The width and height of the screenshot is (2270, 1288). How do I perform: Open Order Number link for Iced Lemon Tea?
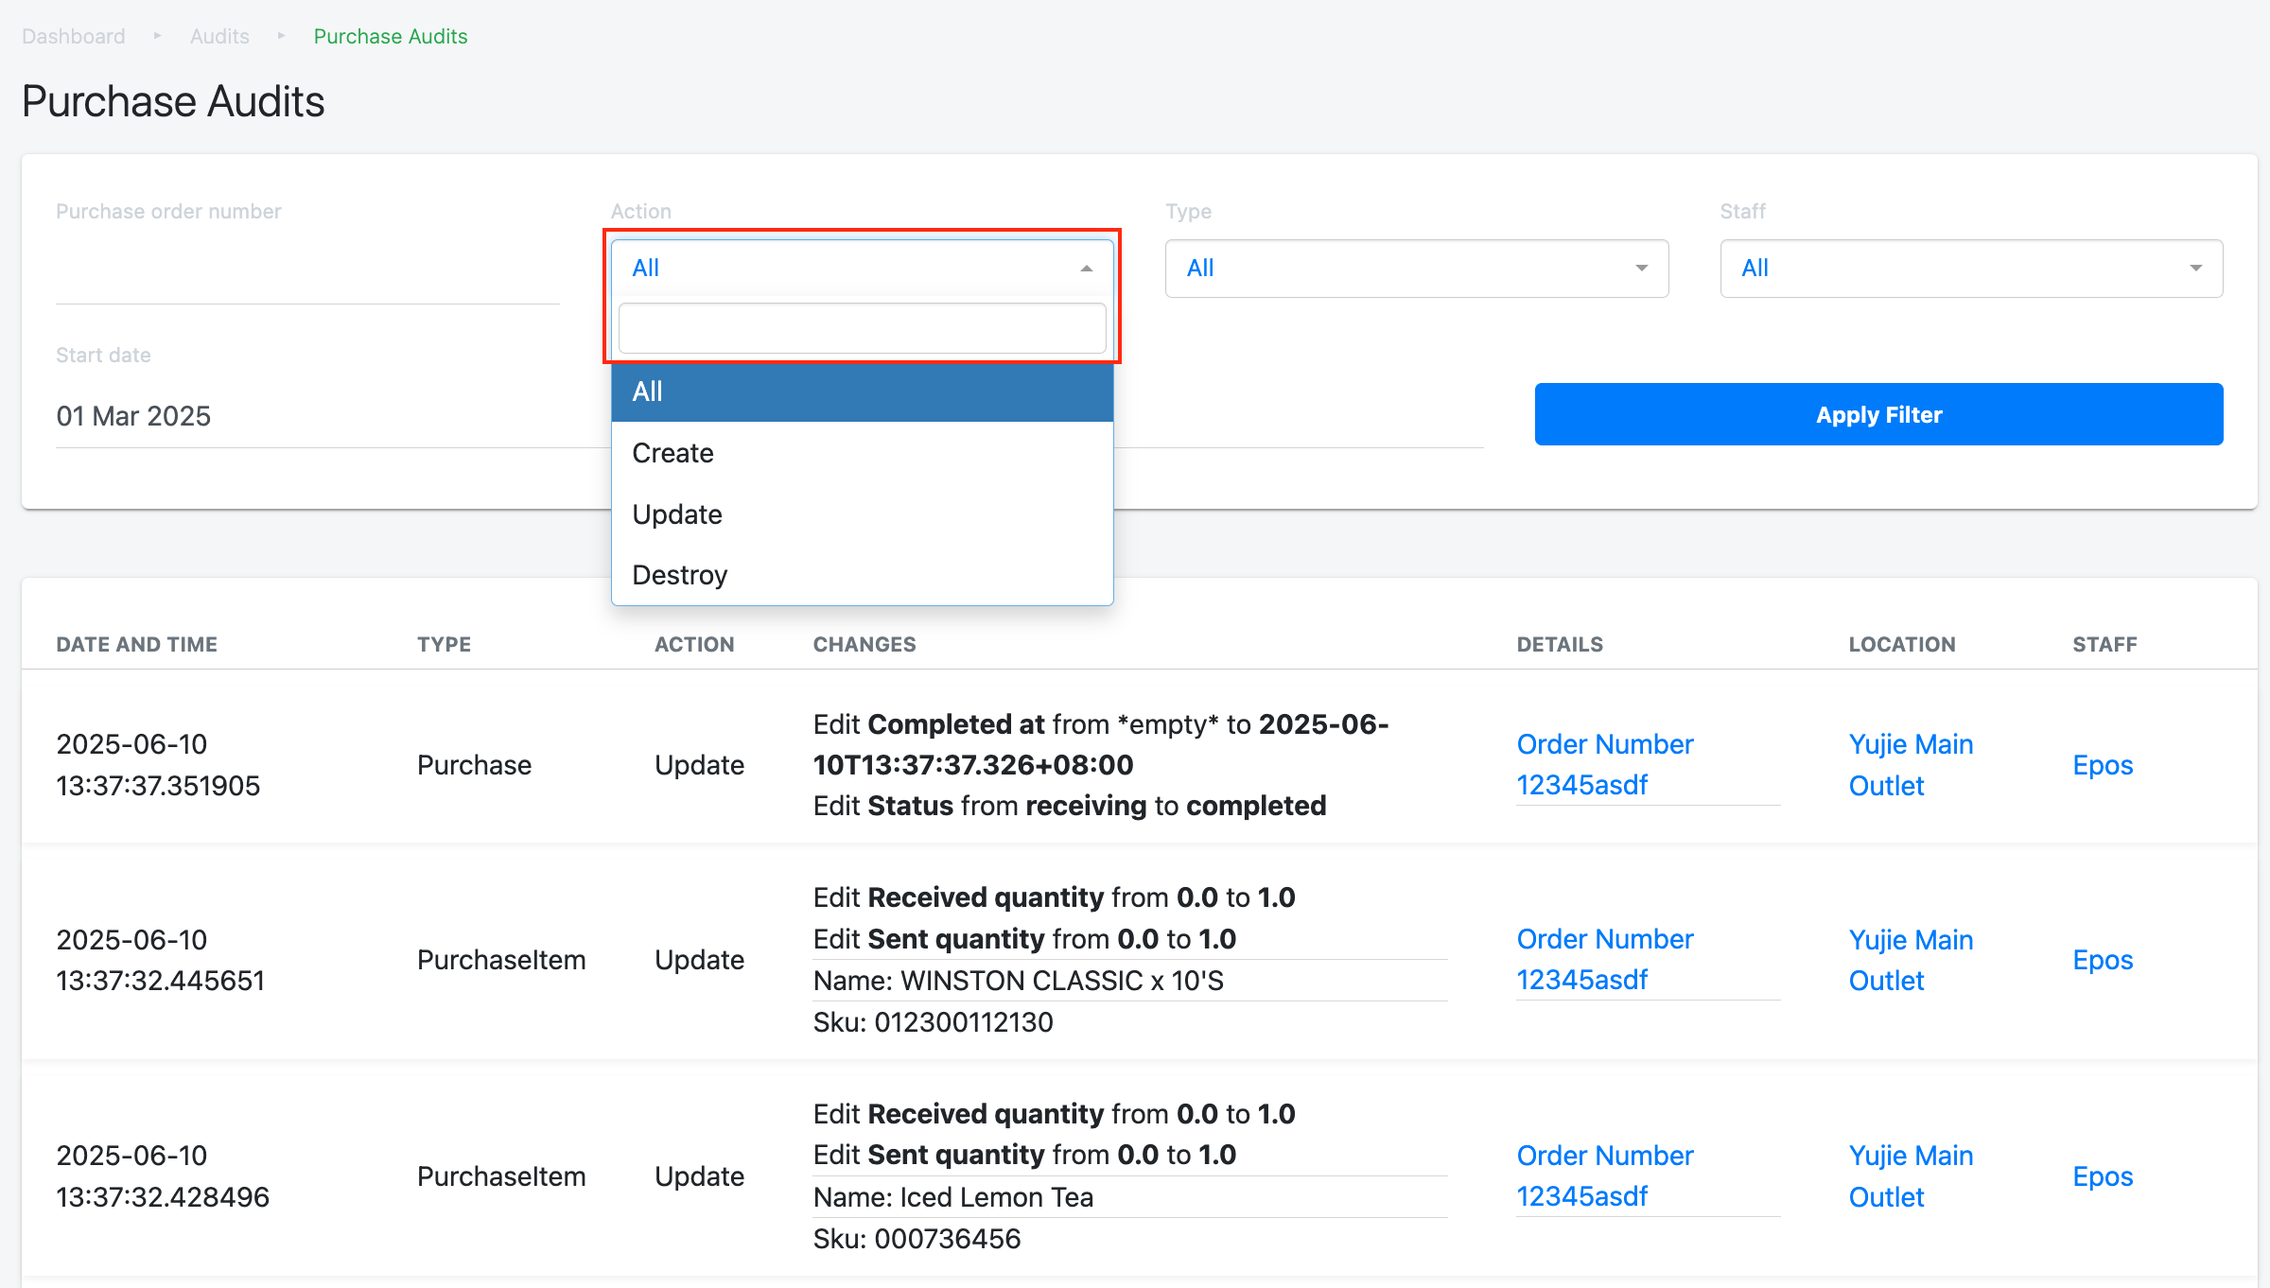[1604, 1175]
